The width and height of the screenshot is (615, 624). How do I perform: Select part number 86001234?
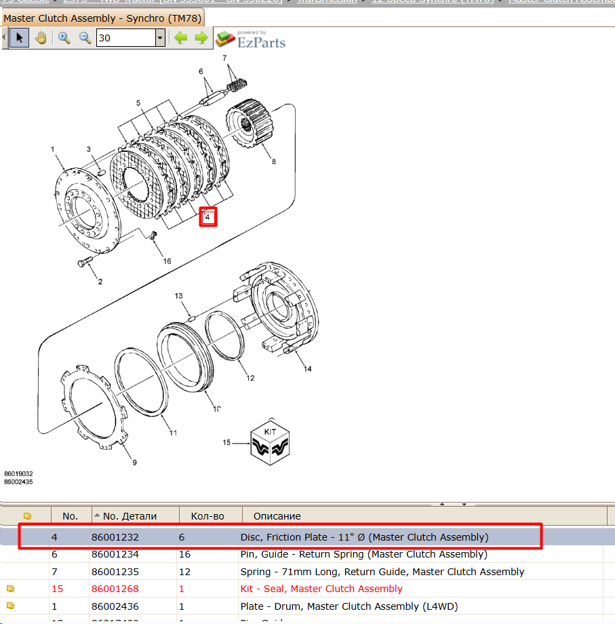click(115, 554)
